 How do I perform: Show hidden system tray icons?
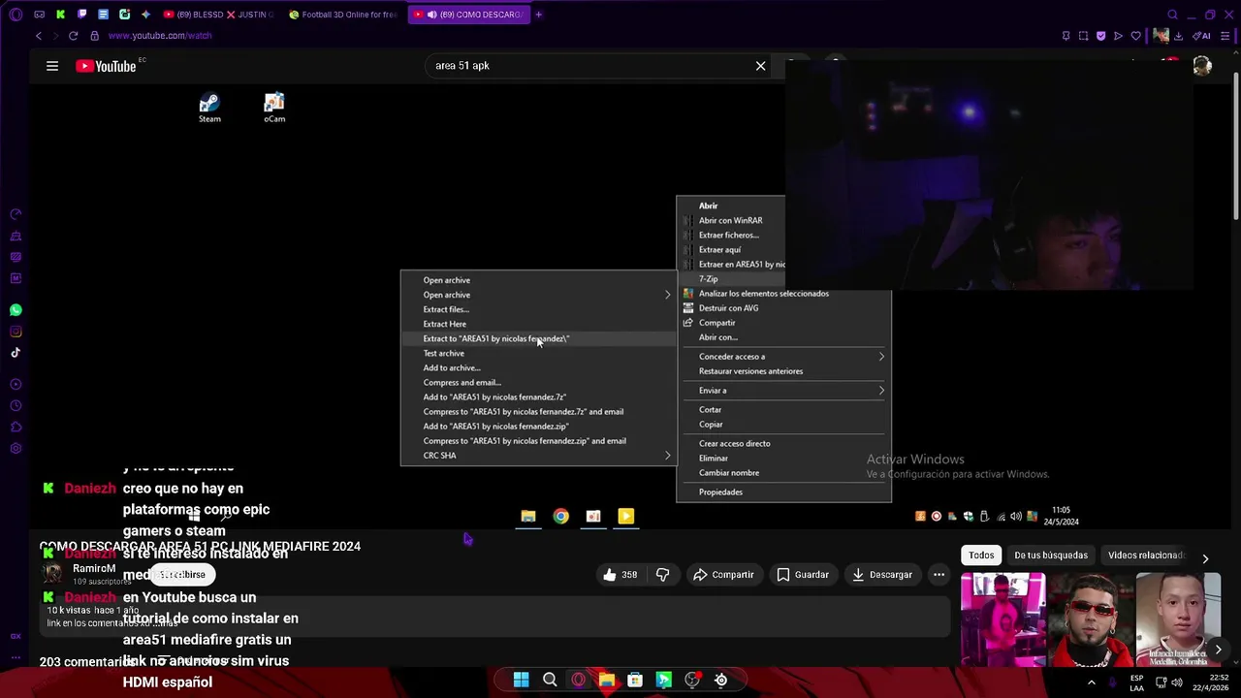pos(1092,682)
